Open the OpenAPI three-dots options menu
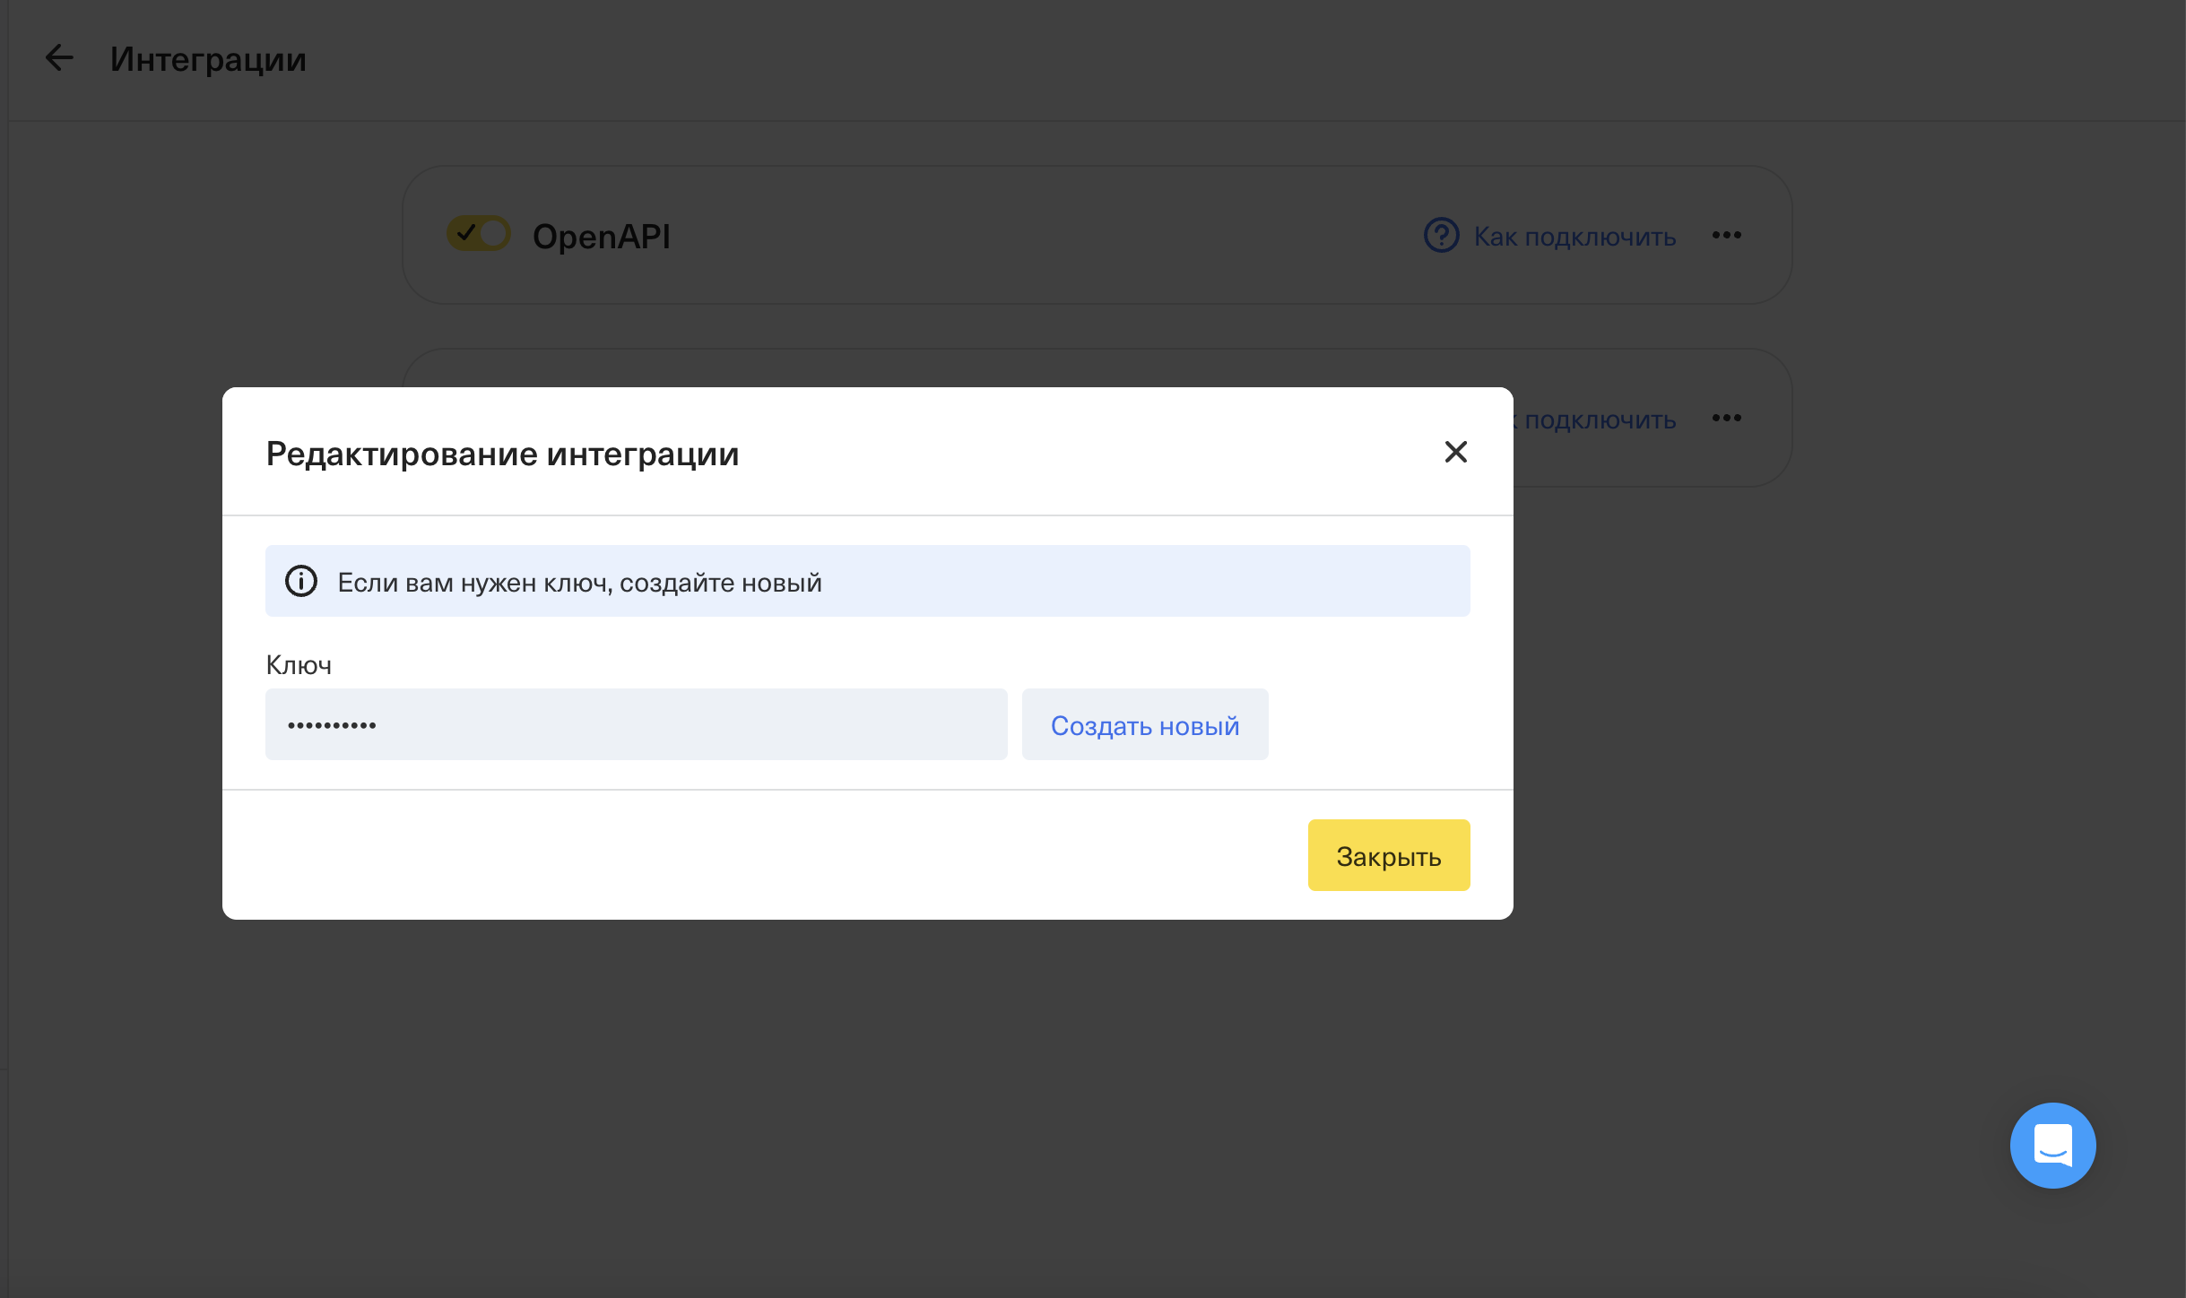Image resolution: width=2186 pixels, height=1298 pixels. point(1726,236)
